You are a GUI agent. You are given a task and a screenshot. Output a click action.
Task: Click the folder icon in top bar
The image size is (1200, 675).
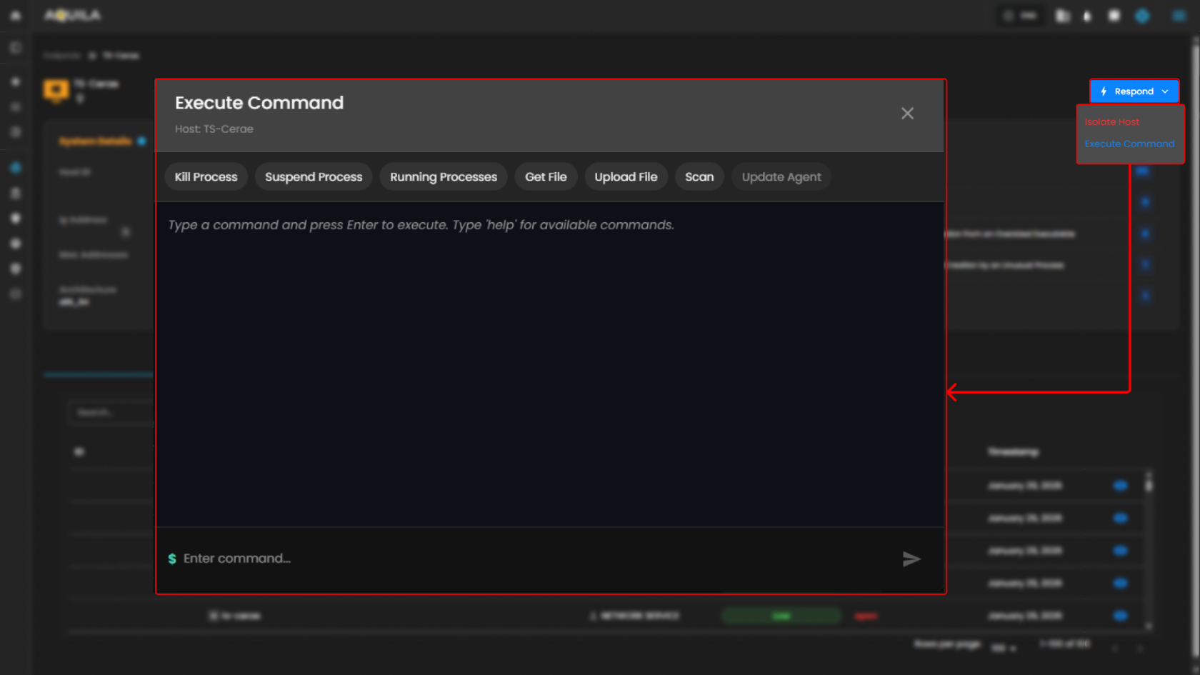click(x=1063, y=16)
